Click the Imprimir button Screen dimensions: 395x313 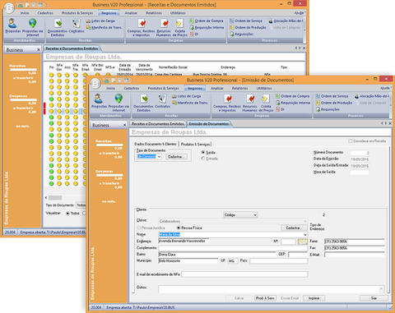click(x=314, y=298)
